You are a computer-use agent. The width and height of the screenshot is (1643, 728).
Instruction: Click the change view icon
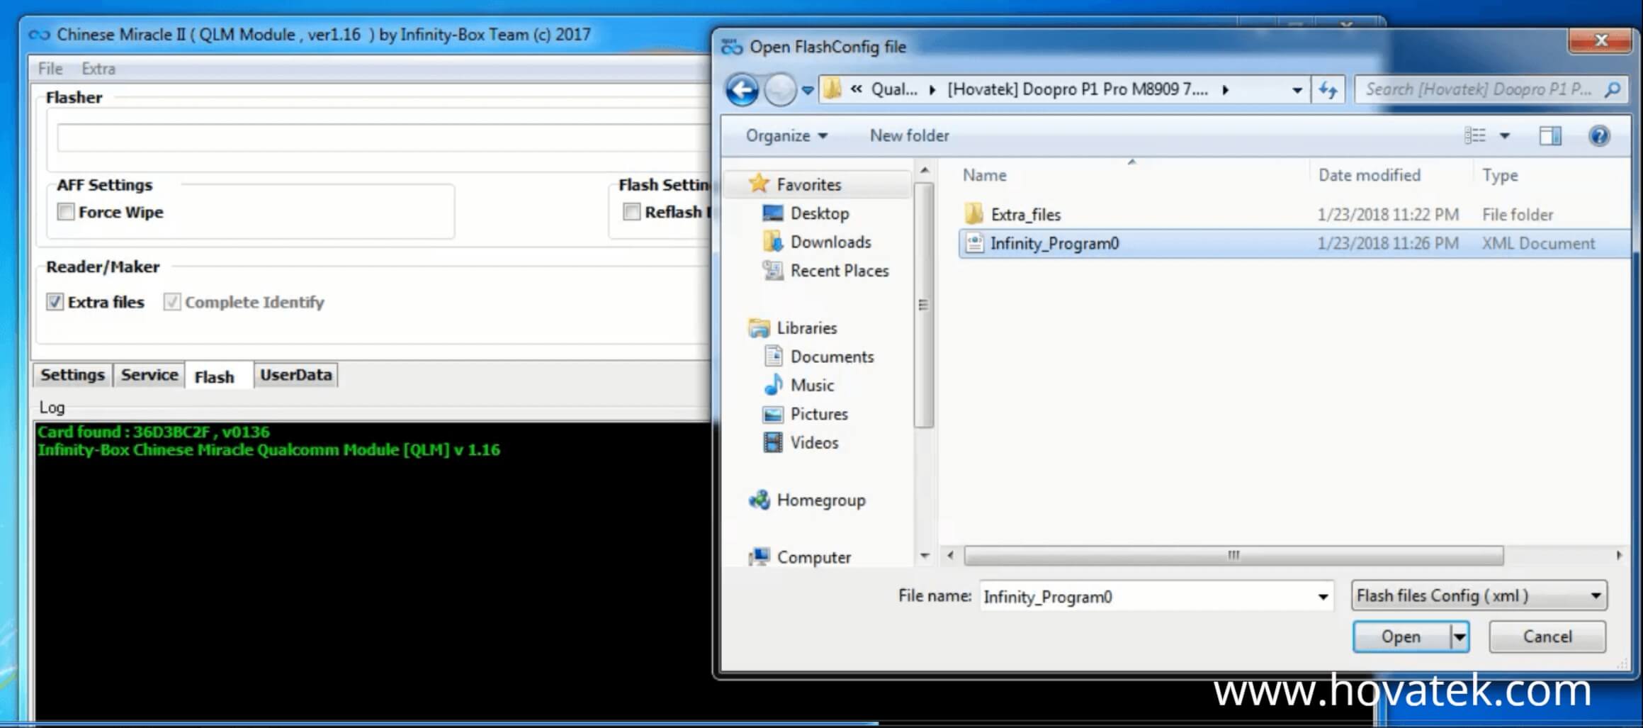click(x=1475, y=135)
